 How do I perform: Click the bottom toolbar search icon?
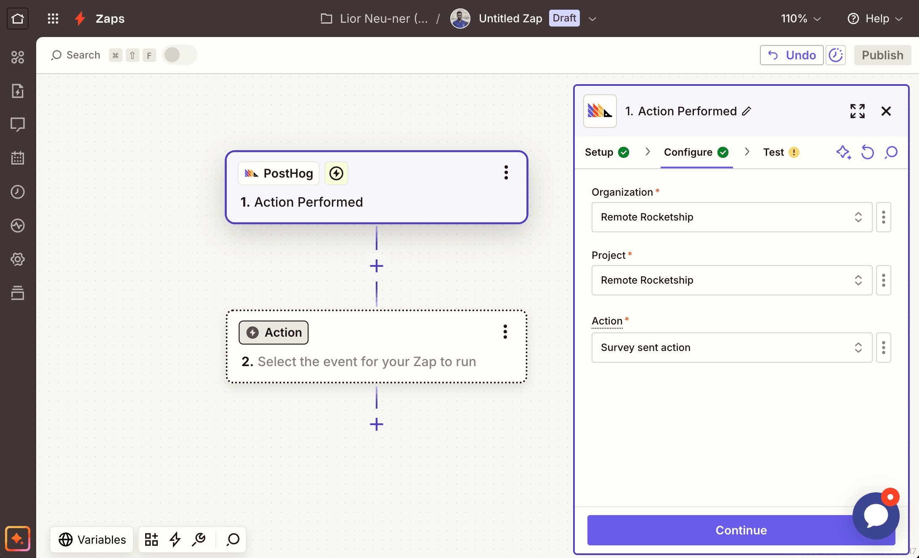[233, 539]
